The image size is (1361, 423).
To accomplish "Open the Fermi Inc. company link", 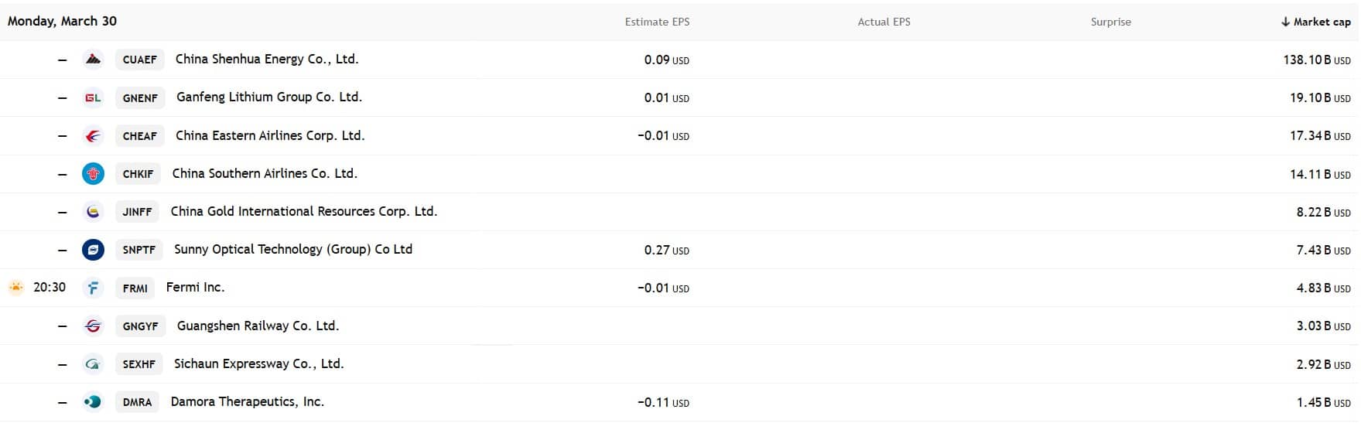I will pos(195,288).
